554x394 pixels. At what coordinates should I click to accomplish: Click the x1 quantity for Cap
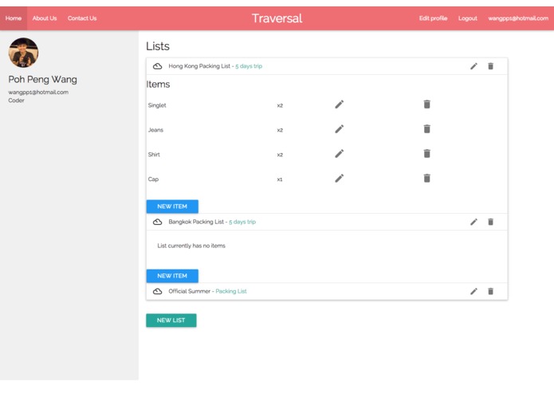tap(280, 179)
